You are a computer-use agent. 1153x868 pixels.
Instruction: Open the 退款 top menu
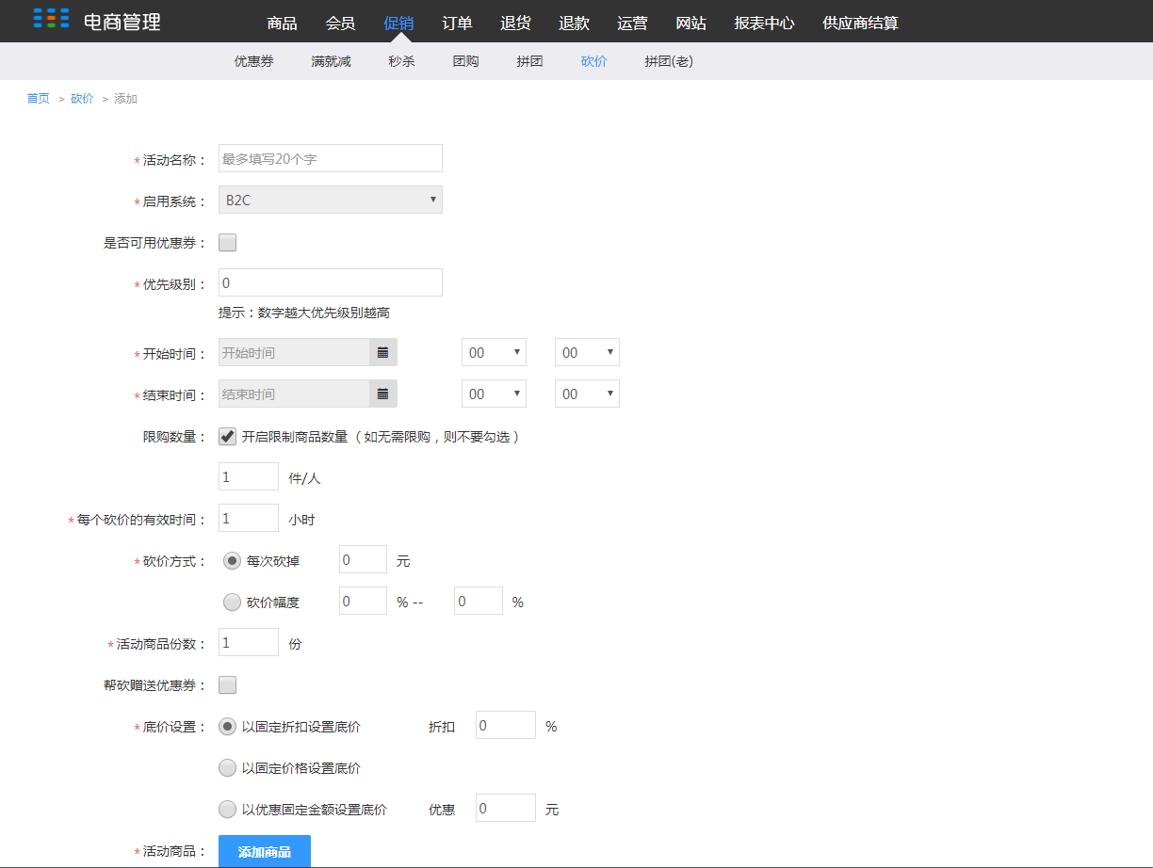(574, 23)
